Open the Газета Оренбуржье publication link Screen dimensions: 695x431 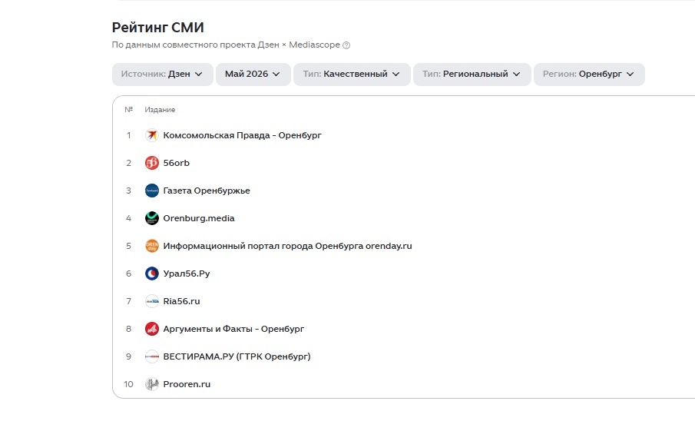click(207, 191)
